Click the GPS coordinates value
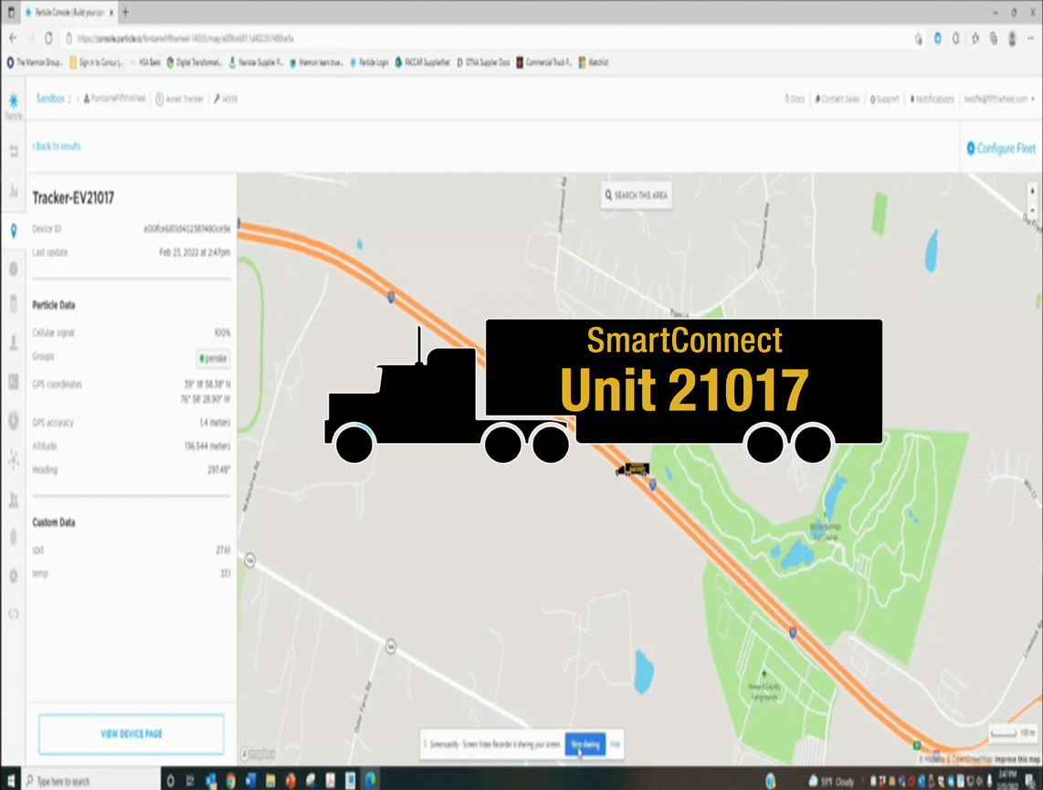Image resolution: width=1043 pixels, height=790 pixels. pos(206,392)
